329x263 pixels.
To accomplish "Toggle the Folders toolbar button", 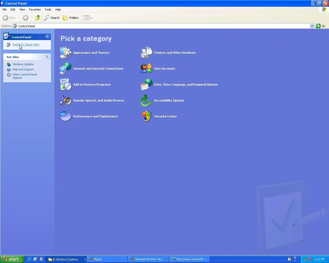I will (71, 18).
